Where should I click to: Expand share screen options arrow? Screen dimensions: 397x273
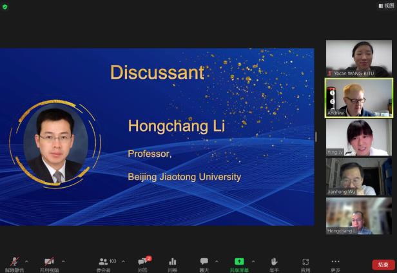coord(253,261)
